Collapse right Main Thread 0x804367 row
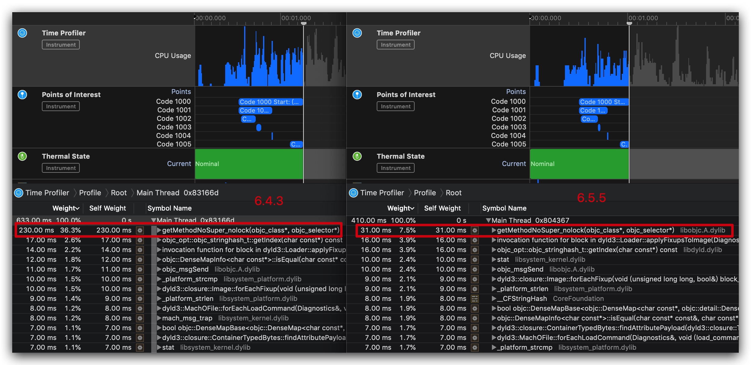This screenshot has height=365, width=751. tap(488, 220)
